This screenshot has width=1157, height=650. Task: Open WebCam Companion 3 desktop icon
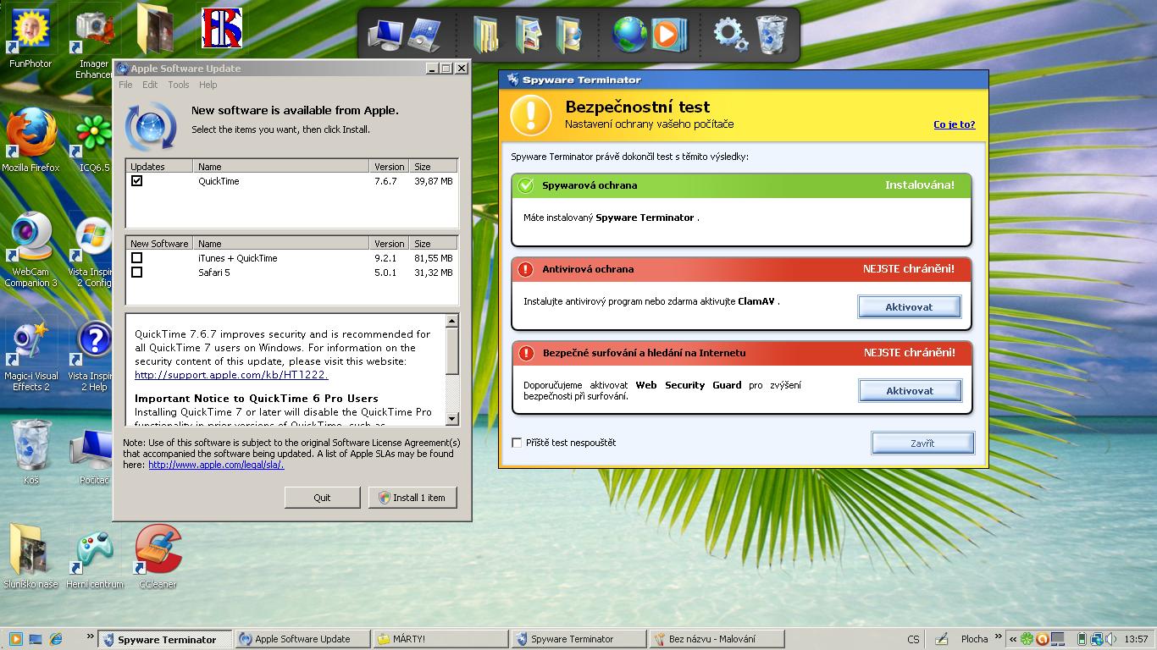click(31, 240)
